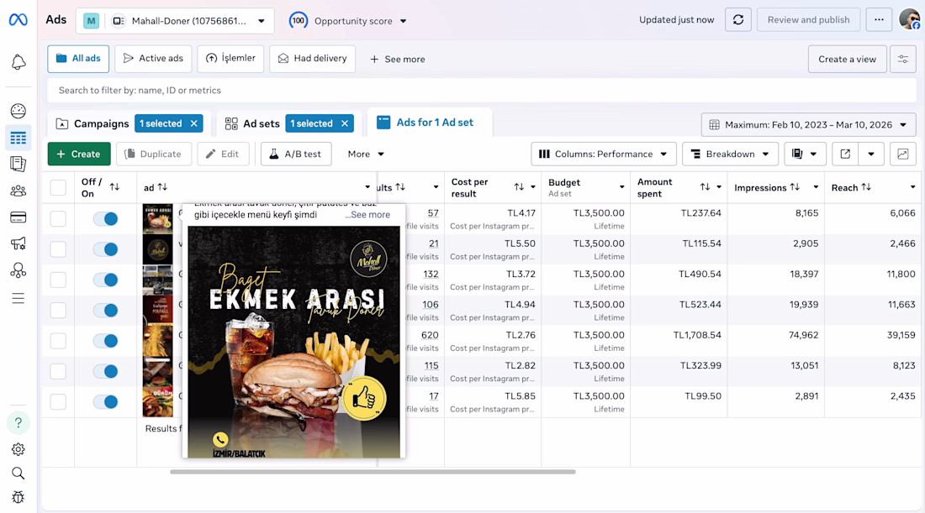925x513 pixels.
Task: Turn off the ad with TL99.50 spent
Action: [x=106, y=402]
